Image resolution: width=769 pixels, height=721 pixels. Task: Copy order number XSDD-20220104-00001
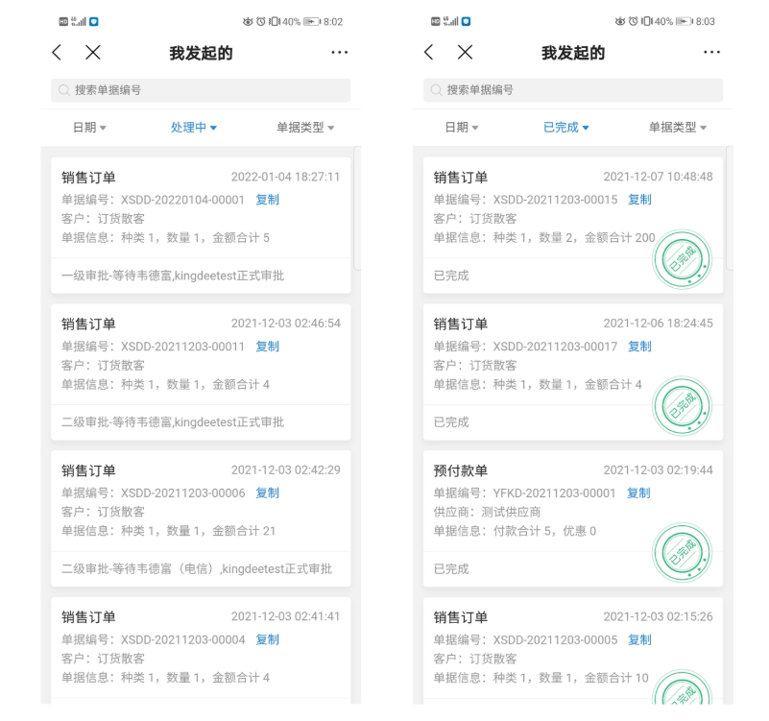pos(267,200)
